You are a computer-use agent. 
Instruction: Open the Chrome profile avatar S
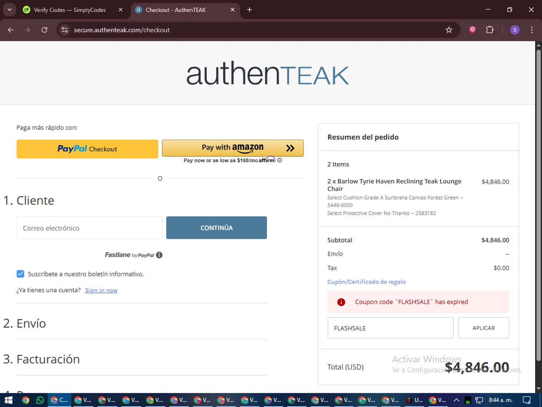[515, 30]
